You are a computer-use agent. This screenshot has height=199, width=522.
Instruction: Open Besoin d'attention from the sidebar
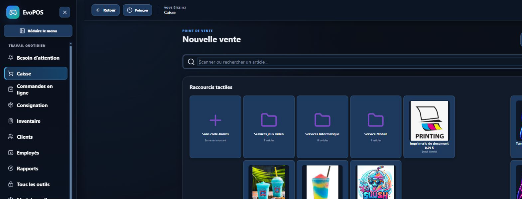(x=36, y=58)
